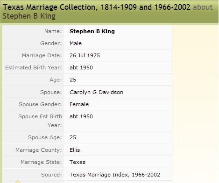Screen dimensions: 219x183
Task: Click the Marriage County label
Action: (x=39, y=150)
